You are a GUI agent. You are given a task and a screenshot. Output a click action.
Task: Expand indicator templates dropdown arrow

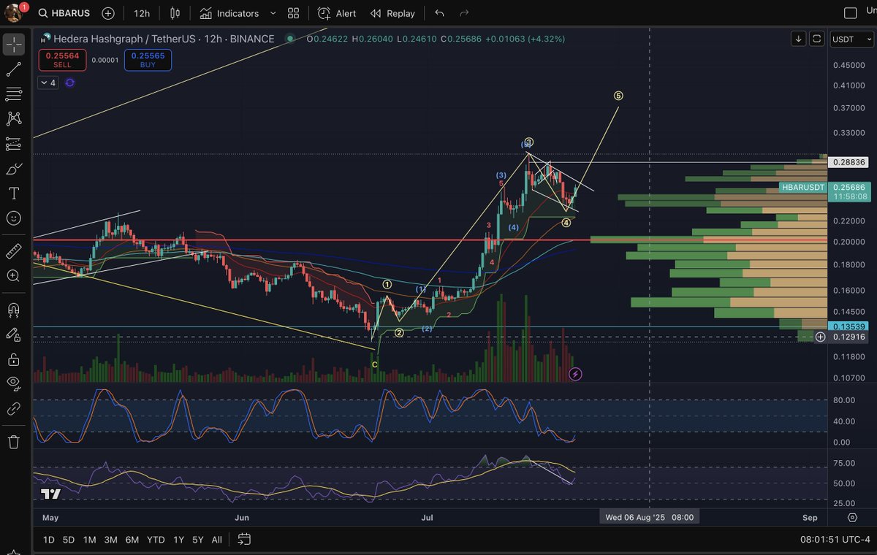coord(273,13)
